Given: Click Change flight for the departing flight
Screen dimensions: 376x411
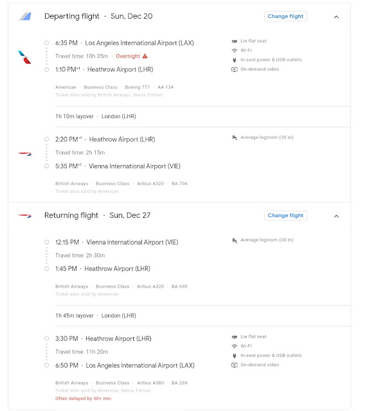Looking at the screenshot, I should pyautogui.click(x=285, y=16).
